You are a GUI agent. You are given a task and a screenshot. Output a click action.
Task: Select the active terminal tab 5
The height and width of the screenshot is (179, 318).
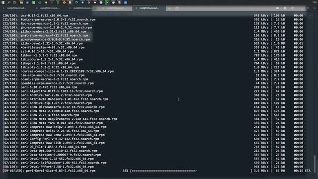point(149,8)
